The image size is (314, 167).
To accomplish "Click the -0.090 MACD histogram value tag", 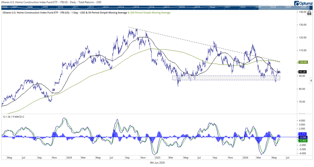I will click(x=302, y=137).
